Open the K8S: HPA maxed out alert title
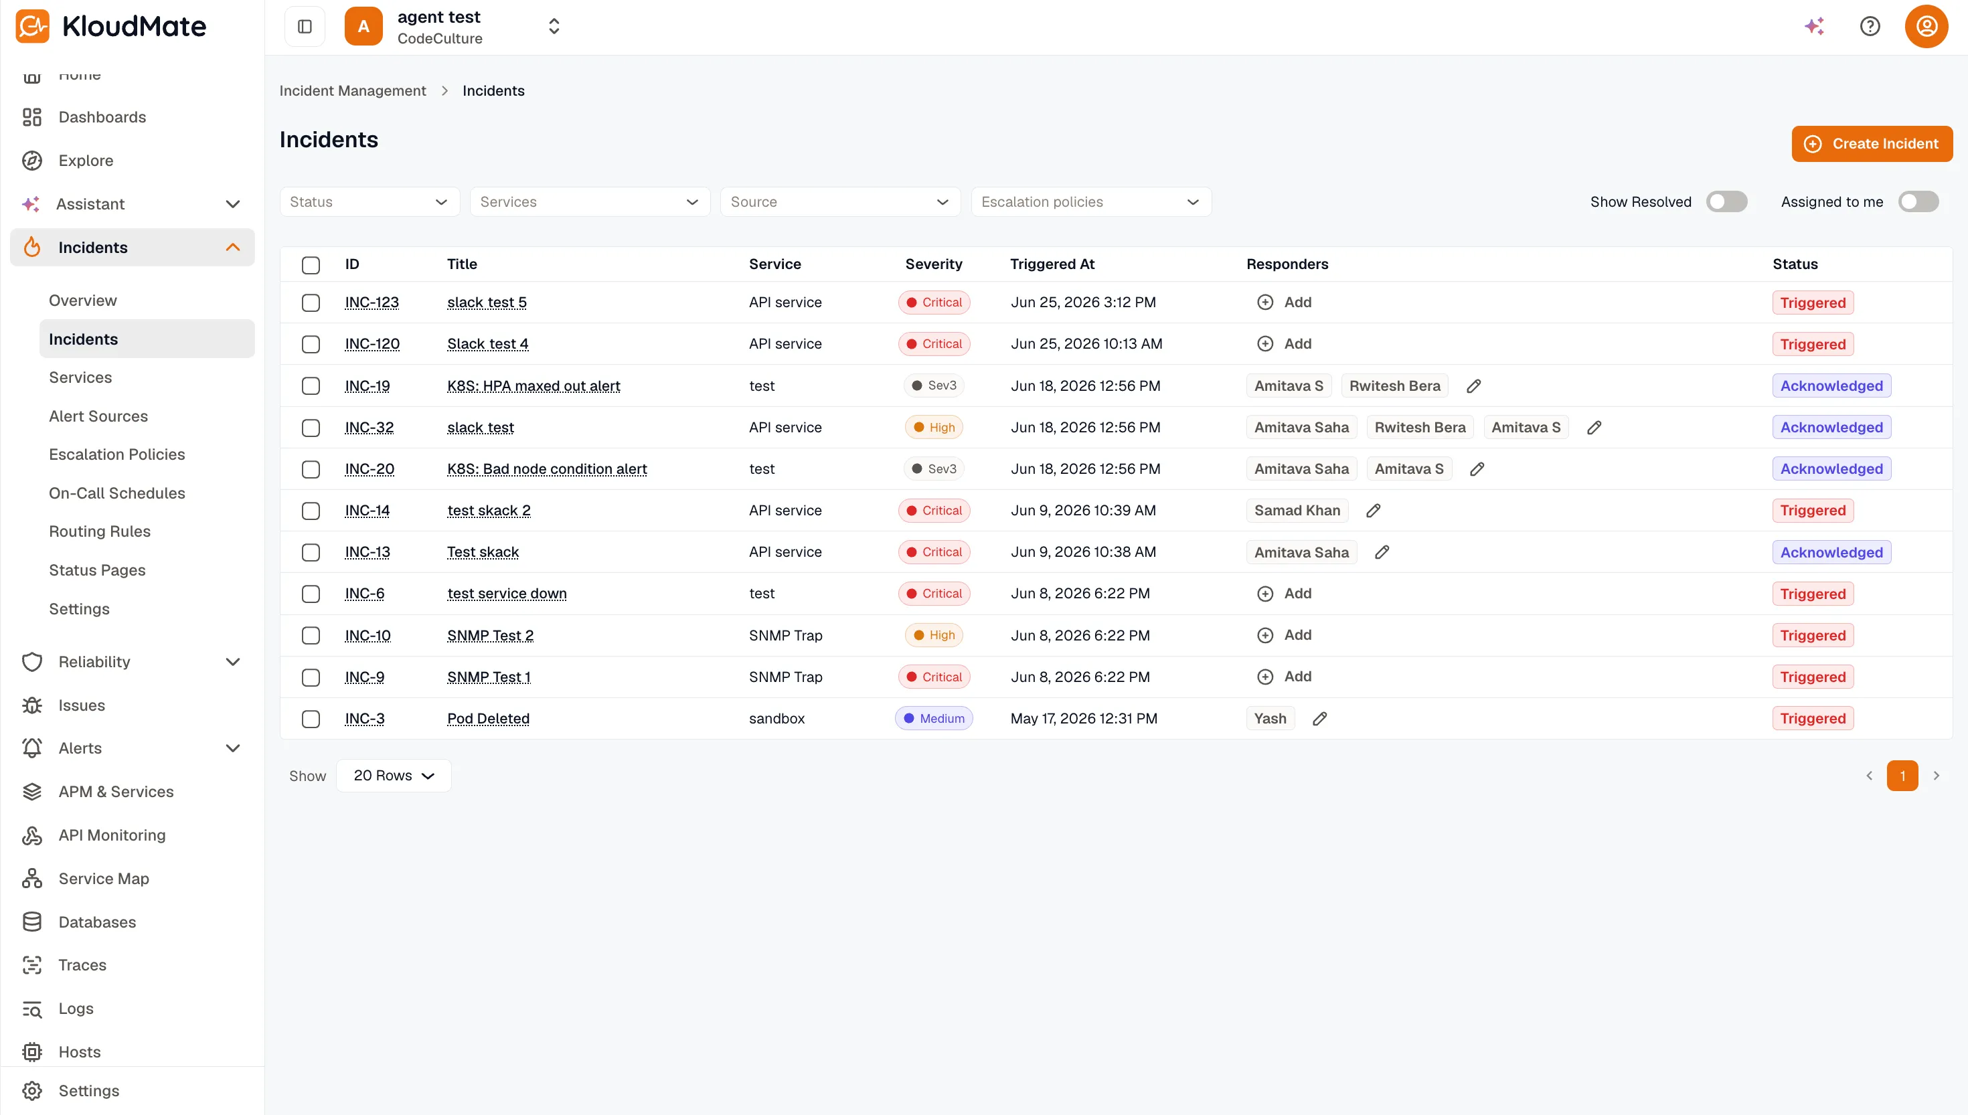The height and width of the screenshot is (1115, 1968). coord(534,386)
